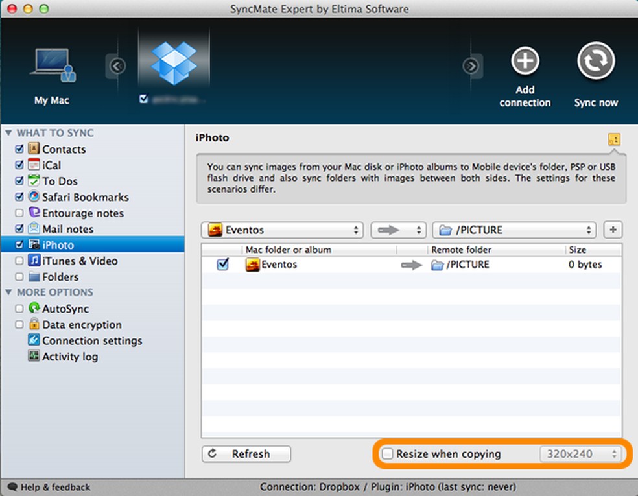Start syncing with Sync now icon
This screenshot has height=496, width=638.
(596, 61)
